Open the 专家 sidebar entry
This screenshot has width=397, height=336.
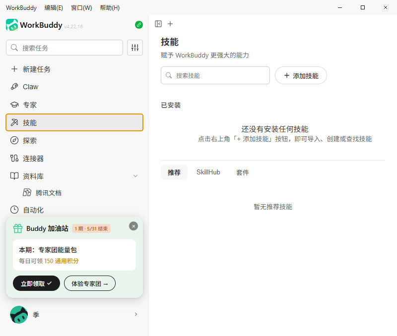tap(74, 105)
